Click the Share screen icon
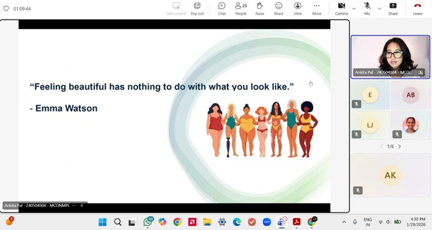This screenshot has width=432, height=230. click(x=393, y=8)
